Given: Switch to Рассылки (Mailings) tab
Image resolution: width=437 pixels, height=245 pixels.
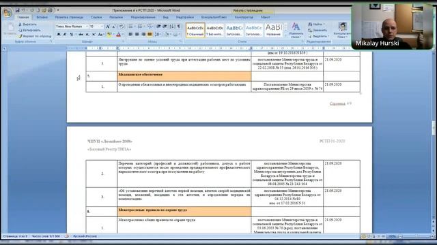Looking at the screenshot, I should pos(116,17).
